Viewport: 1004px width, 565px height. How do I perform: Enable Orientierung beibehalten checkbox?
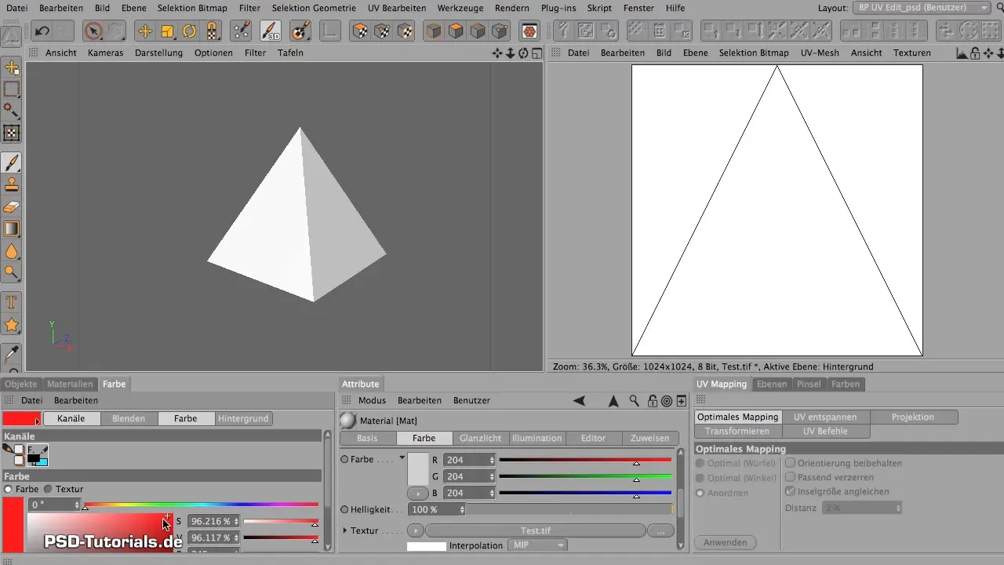[x=791, y=463]
